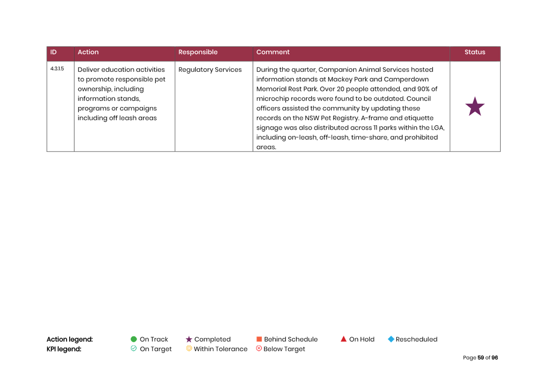Click the Regulatory Services cell
This screenshot has width=544, height=384.
click(210, 70)
